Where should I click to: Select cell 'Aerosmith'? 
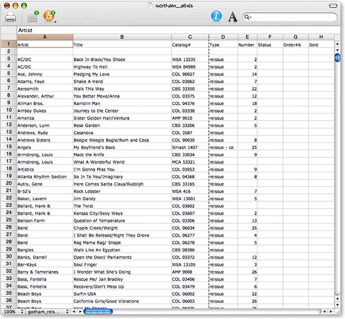(45, 89)
